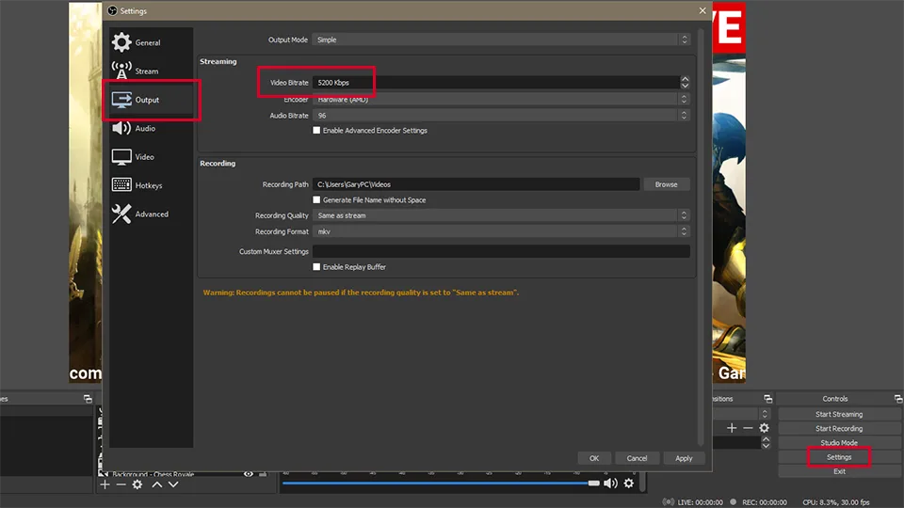The height and width of the screenshot is (508, 904).
Task: Click the Audio speaker icon in sidebar
Action: pos(121,128)
